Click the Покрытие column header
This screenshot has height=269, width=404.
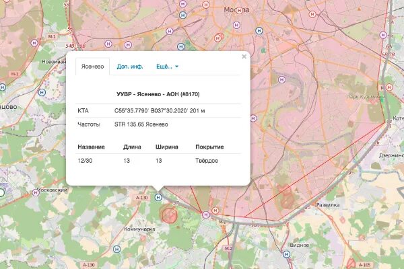209,147
